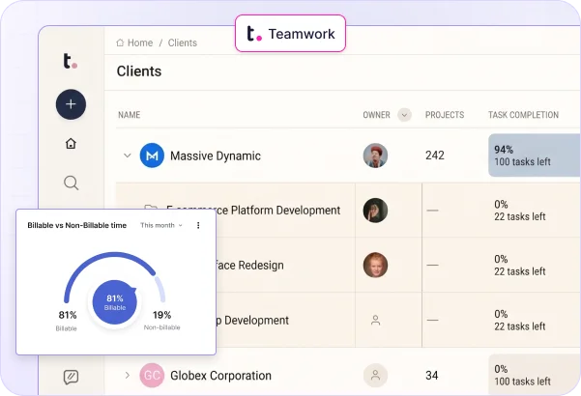
Task: Open the sidebar home icon
Action: click(x=71, y=143)
